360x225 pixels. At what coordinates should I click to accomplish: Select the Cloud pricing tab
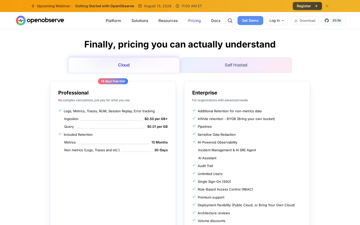tap(124, 65)
